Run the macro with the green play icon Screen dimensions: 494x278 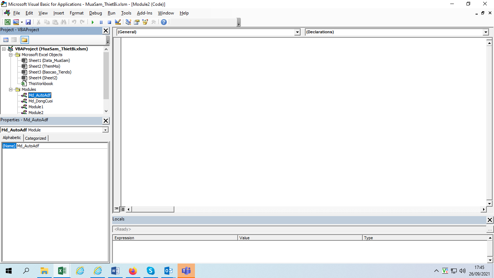coord(93,22)
